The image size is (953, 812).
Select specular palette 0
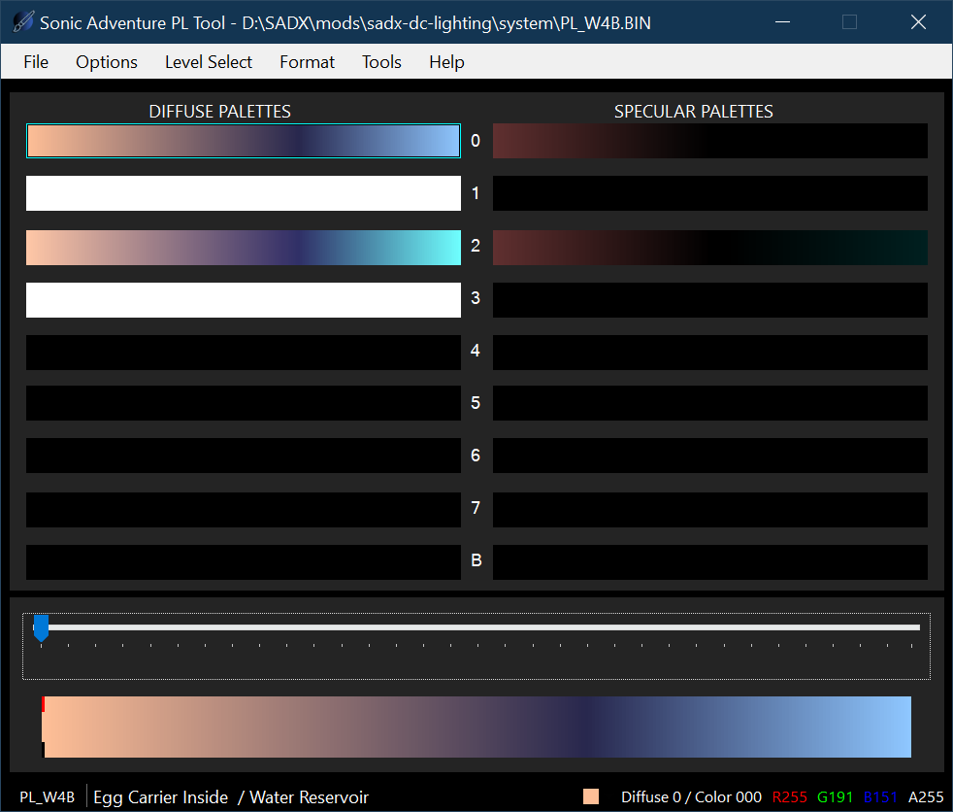(x=709, y=141)
